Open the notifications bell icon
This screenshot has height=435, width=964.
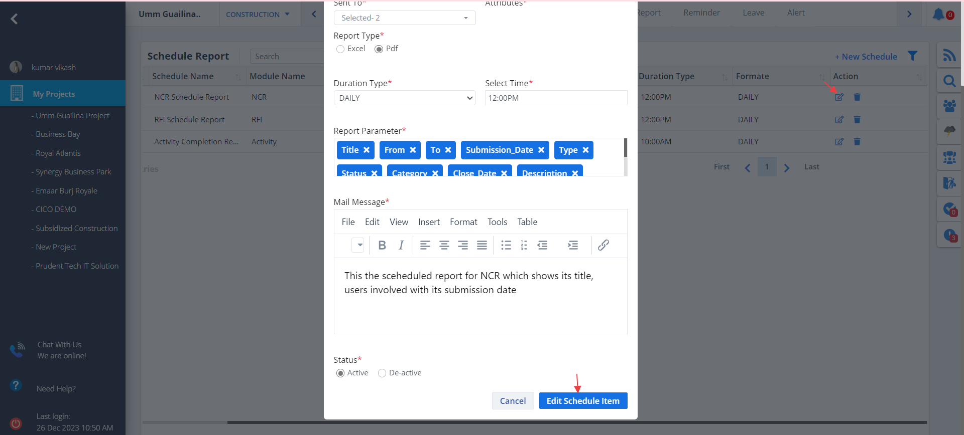pos(938,14)
